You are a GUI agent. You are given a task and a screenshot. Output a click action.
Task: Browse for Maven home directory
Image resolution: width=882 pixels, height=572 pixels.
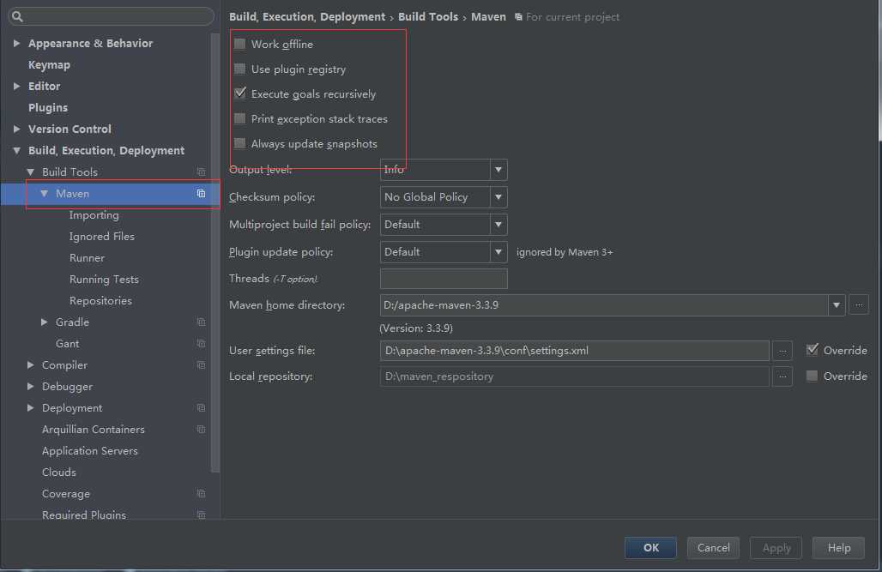pyautogui.click(x=858, y=305)
